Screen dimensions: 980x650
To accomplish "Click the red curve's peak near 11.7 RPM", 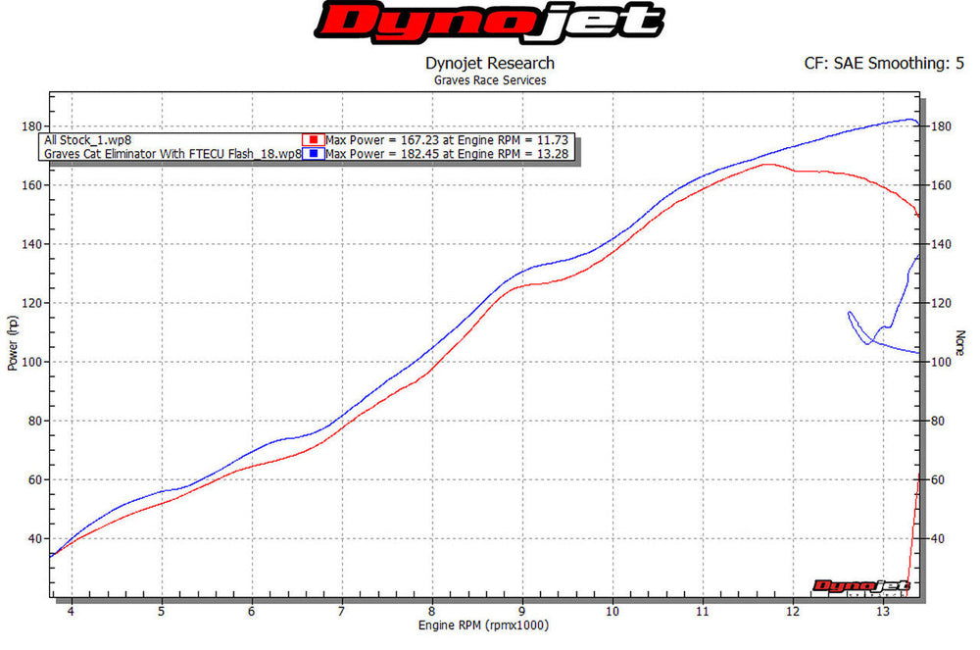I will coord(767,164).
